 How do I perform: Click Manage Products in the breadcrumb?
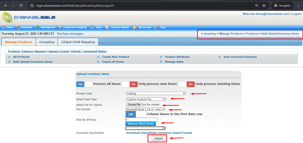coord(231,34)
